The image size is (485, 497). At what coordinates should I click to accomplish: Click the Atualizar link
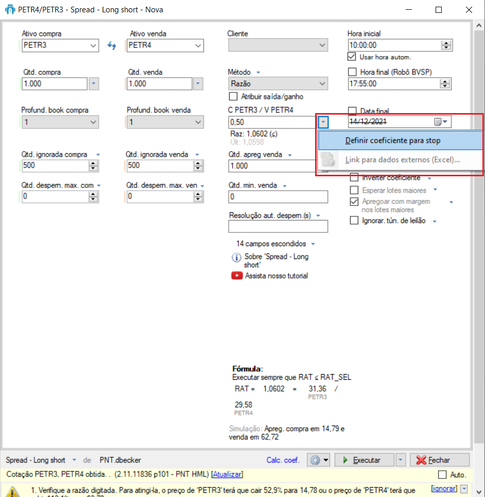pyautogui.click(x=227, y=474)
